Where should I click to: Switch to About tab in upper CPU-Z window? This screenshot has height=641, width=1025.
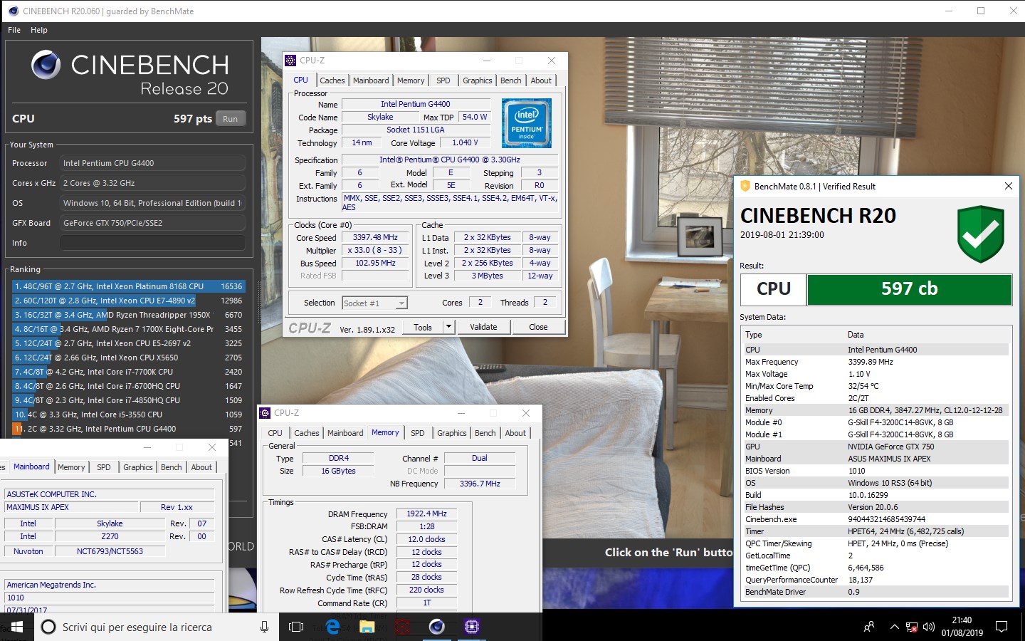pos(541,80)
